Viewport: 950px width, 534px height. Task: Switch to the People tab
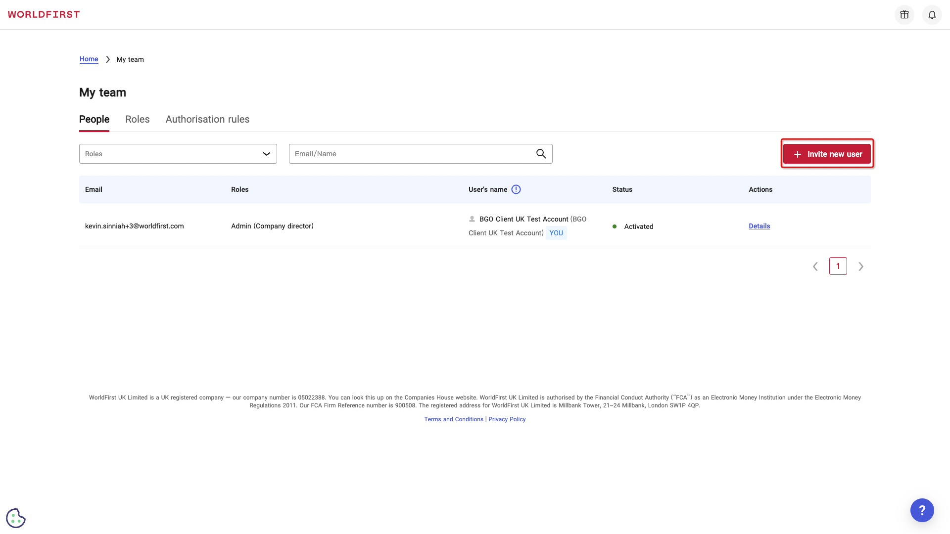[x=94, y=119]
